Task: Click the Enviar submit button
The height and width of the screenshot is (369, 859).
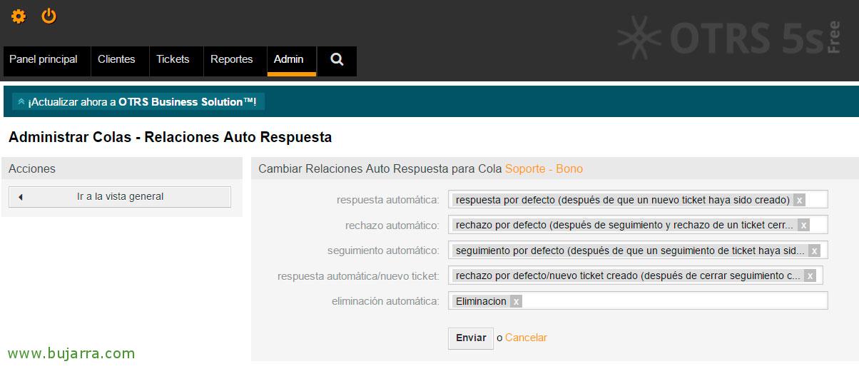Action: click(470, 338)
